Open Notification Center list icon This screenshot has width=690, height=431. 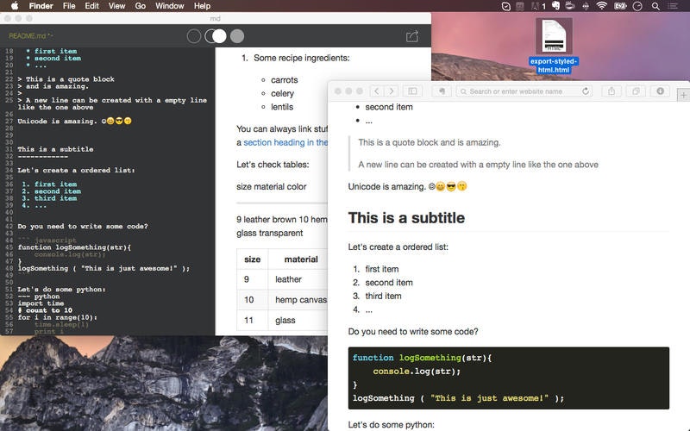click(673, 6)
